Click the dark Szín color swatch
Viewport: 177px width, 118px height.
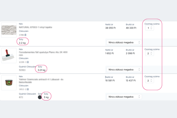(x=40, y=97)
